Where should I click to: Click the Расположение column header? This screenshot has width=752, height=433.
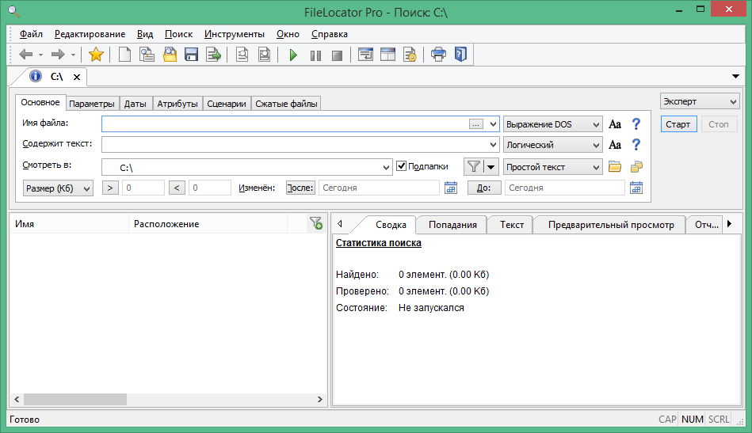[208, 224]
